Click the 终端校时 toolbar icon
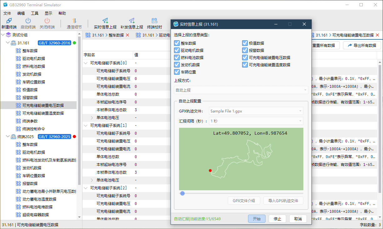This screenshot has width=383, height=229. 155,21
